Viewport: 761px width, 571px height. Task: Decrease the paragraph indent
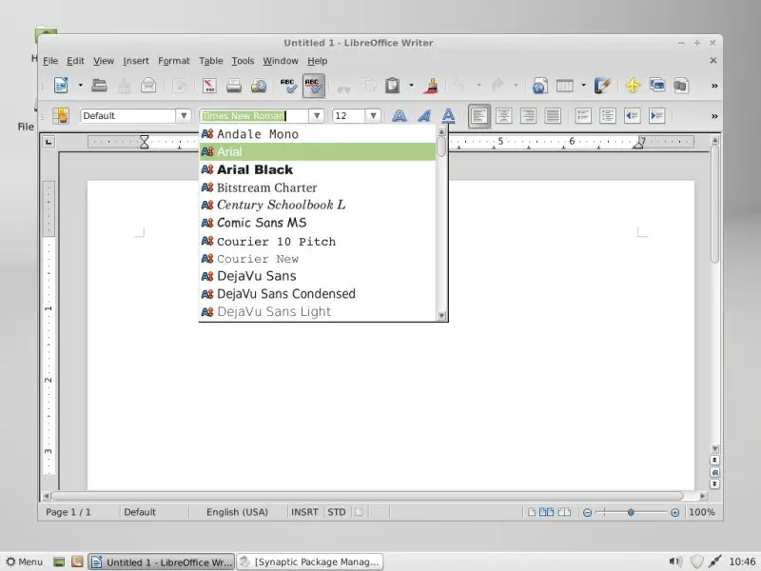pos(633,115)
